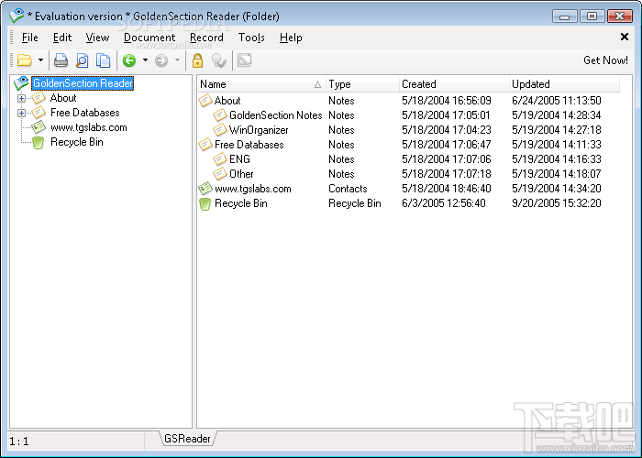
Task: Click the greyed keys icon in the toolbar
Action: pos(219,60)
